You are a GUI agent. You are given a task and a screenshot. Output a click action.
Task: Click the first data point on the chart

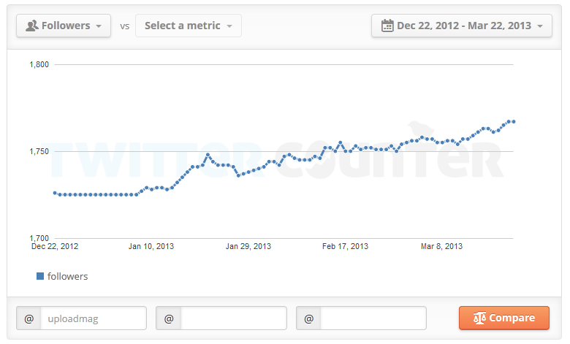(x=55, y=193)
